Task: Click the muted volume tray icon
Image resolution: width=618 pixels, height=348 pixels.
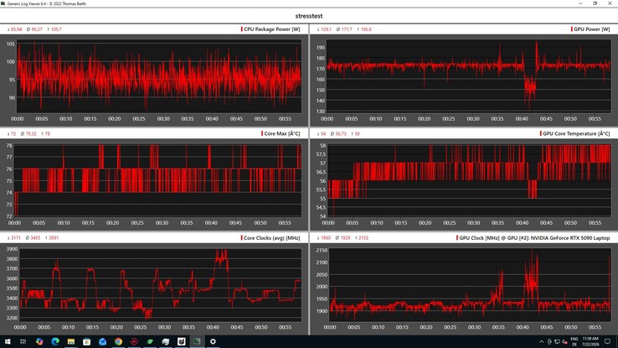Action: 564,341
